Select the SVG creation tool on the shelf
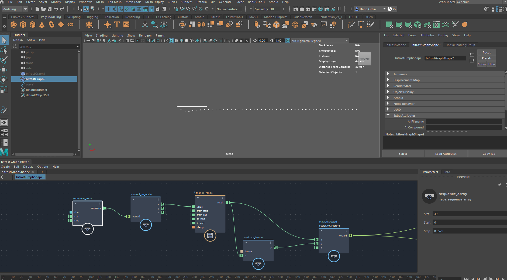This screenshot has height=280, width=507. [126, 24]
